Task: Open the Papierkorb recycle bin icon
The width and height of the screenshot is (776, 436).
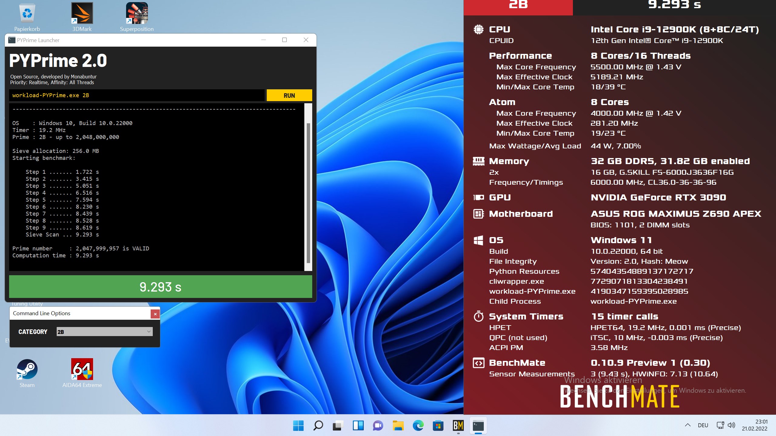Action: (x=27, y=17)
